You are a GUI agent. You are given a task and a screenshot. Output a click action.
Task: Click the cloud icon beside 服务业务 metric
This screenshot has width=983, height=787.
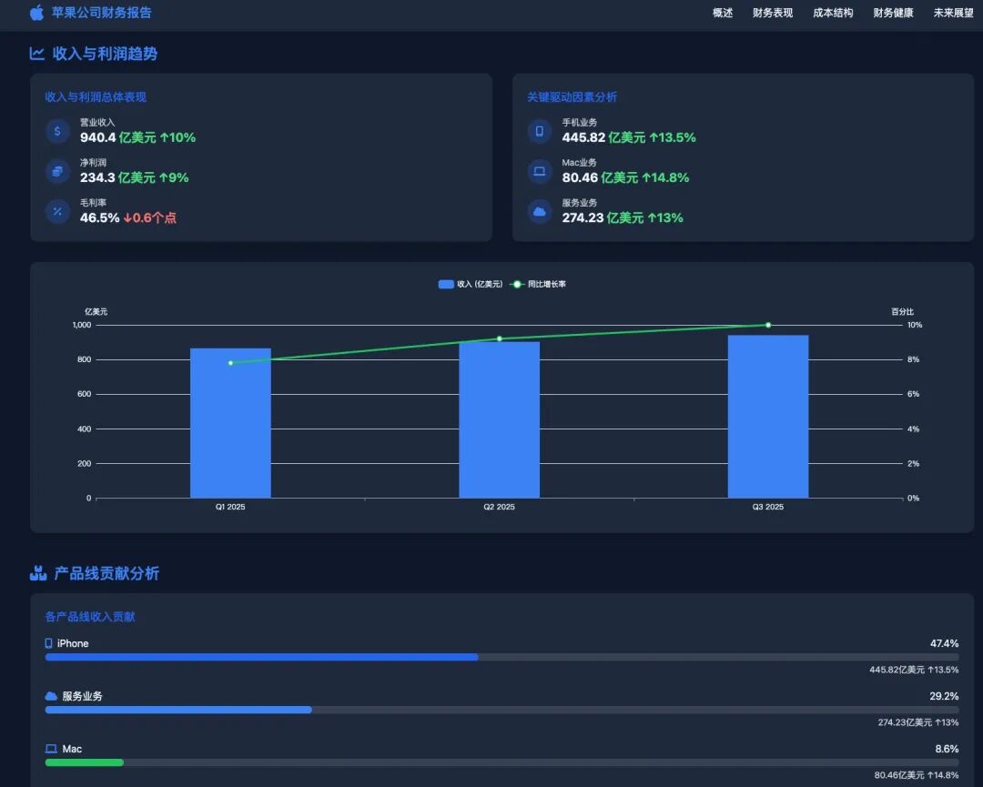point(539,211)
